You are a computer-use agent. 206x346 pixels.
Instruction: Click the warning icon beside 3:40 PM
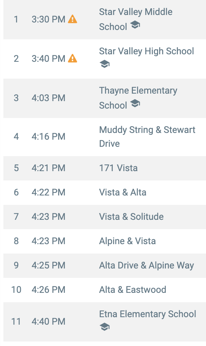click(72, 58)
